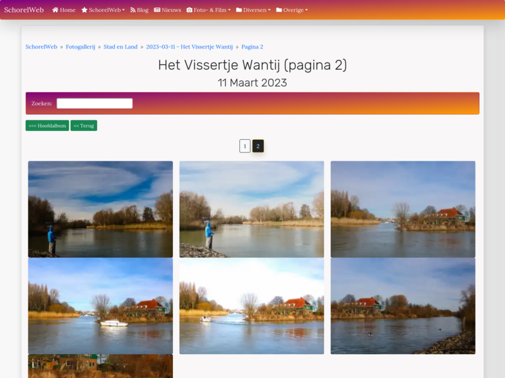The image size is (505, 378).
Task: Open the Blog menu item
Action: click(140, 10)
